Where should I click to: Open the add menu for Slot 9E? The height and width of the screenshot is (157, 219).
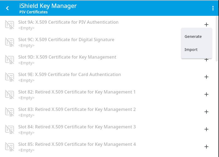206,77
